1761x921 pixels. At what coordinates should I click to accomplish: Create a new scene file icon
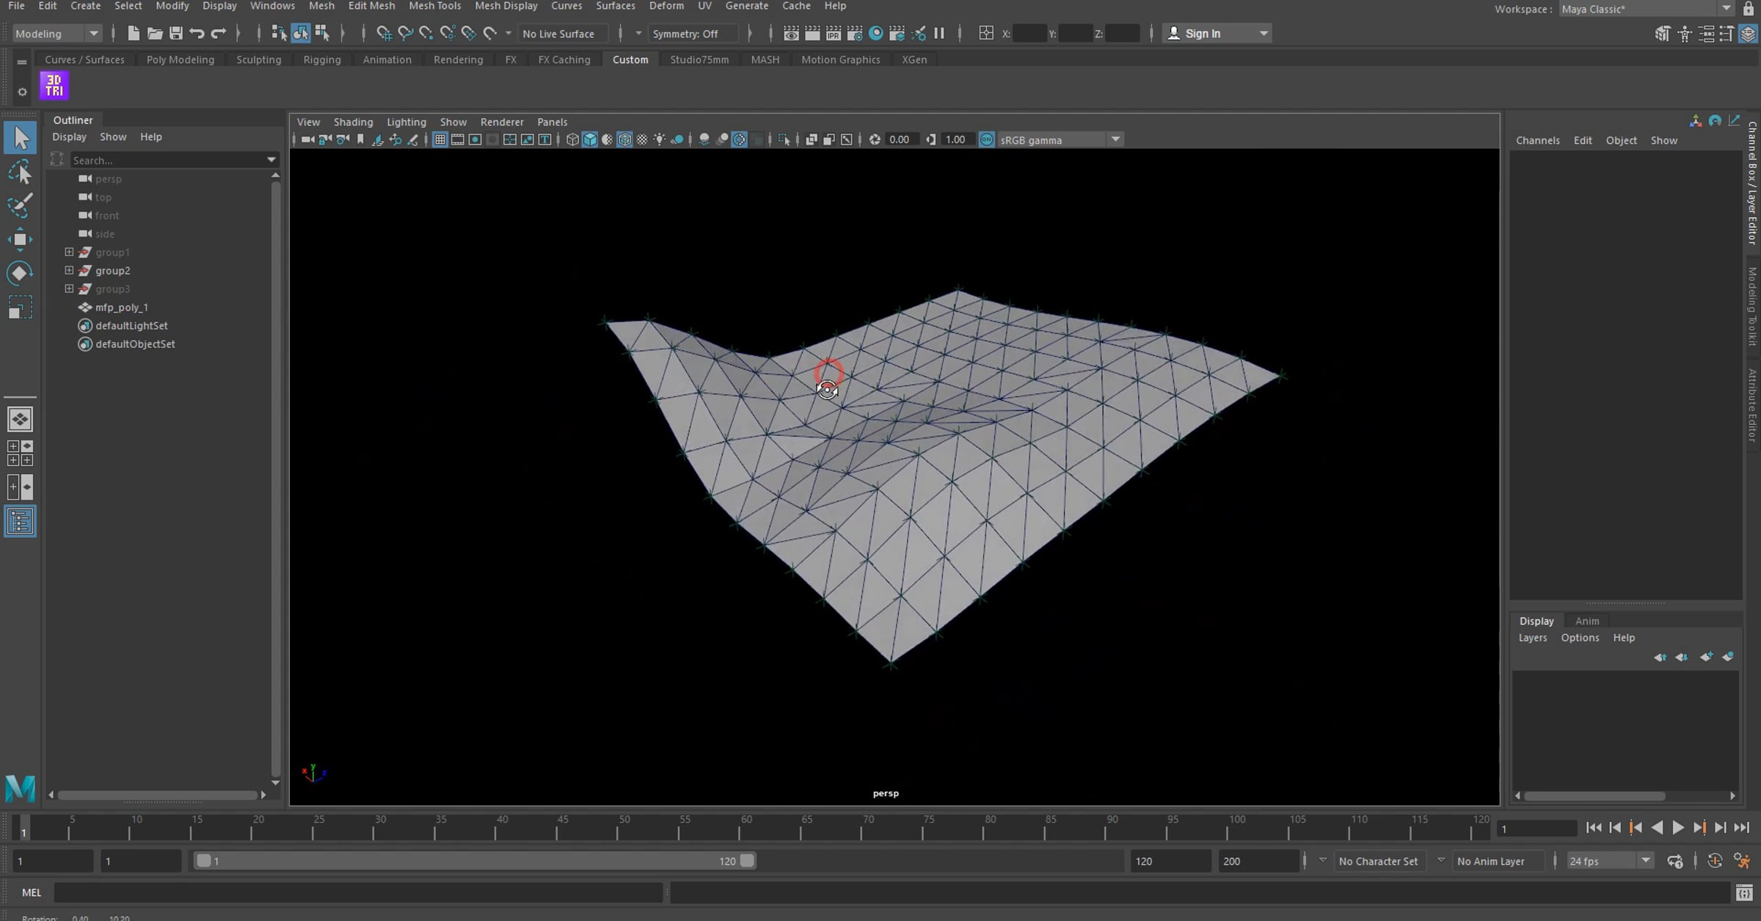[133, 33]
